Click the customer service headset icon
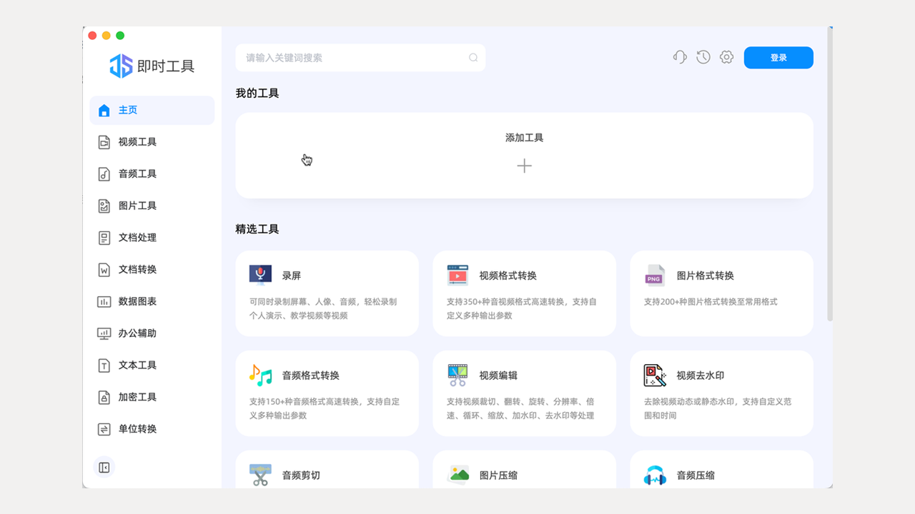Viewport: 915px width, 514px height. coord(680,57)
